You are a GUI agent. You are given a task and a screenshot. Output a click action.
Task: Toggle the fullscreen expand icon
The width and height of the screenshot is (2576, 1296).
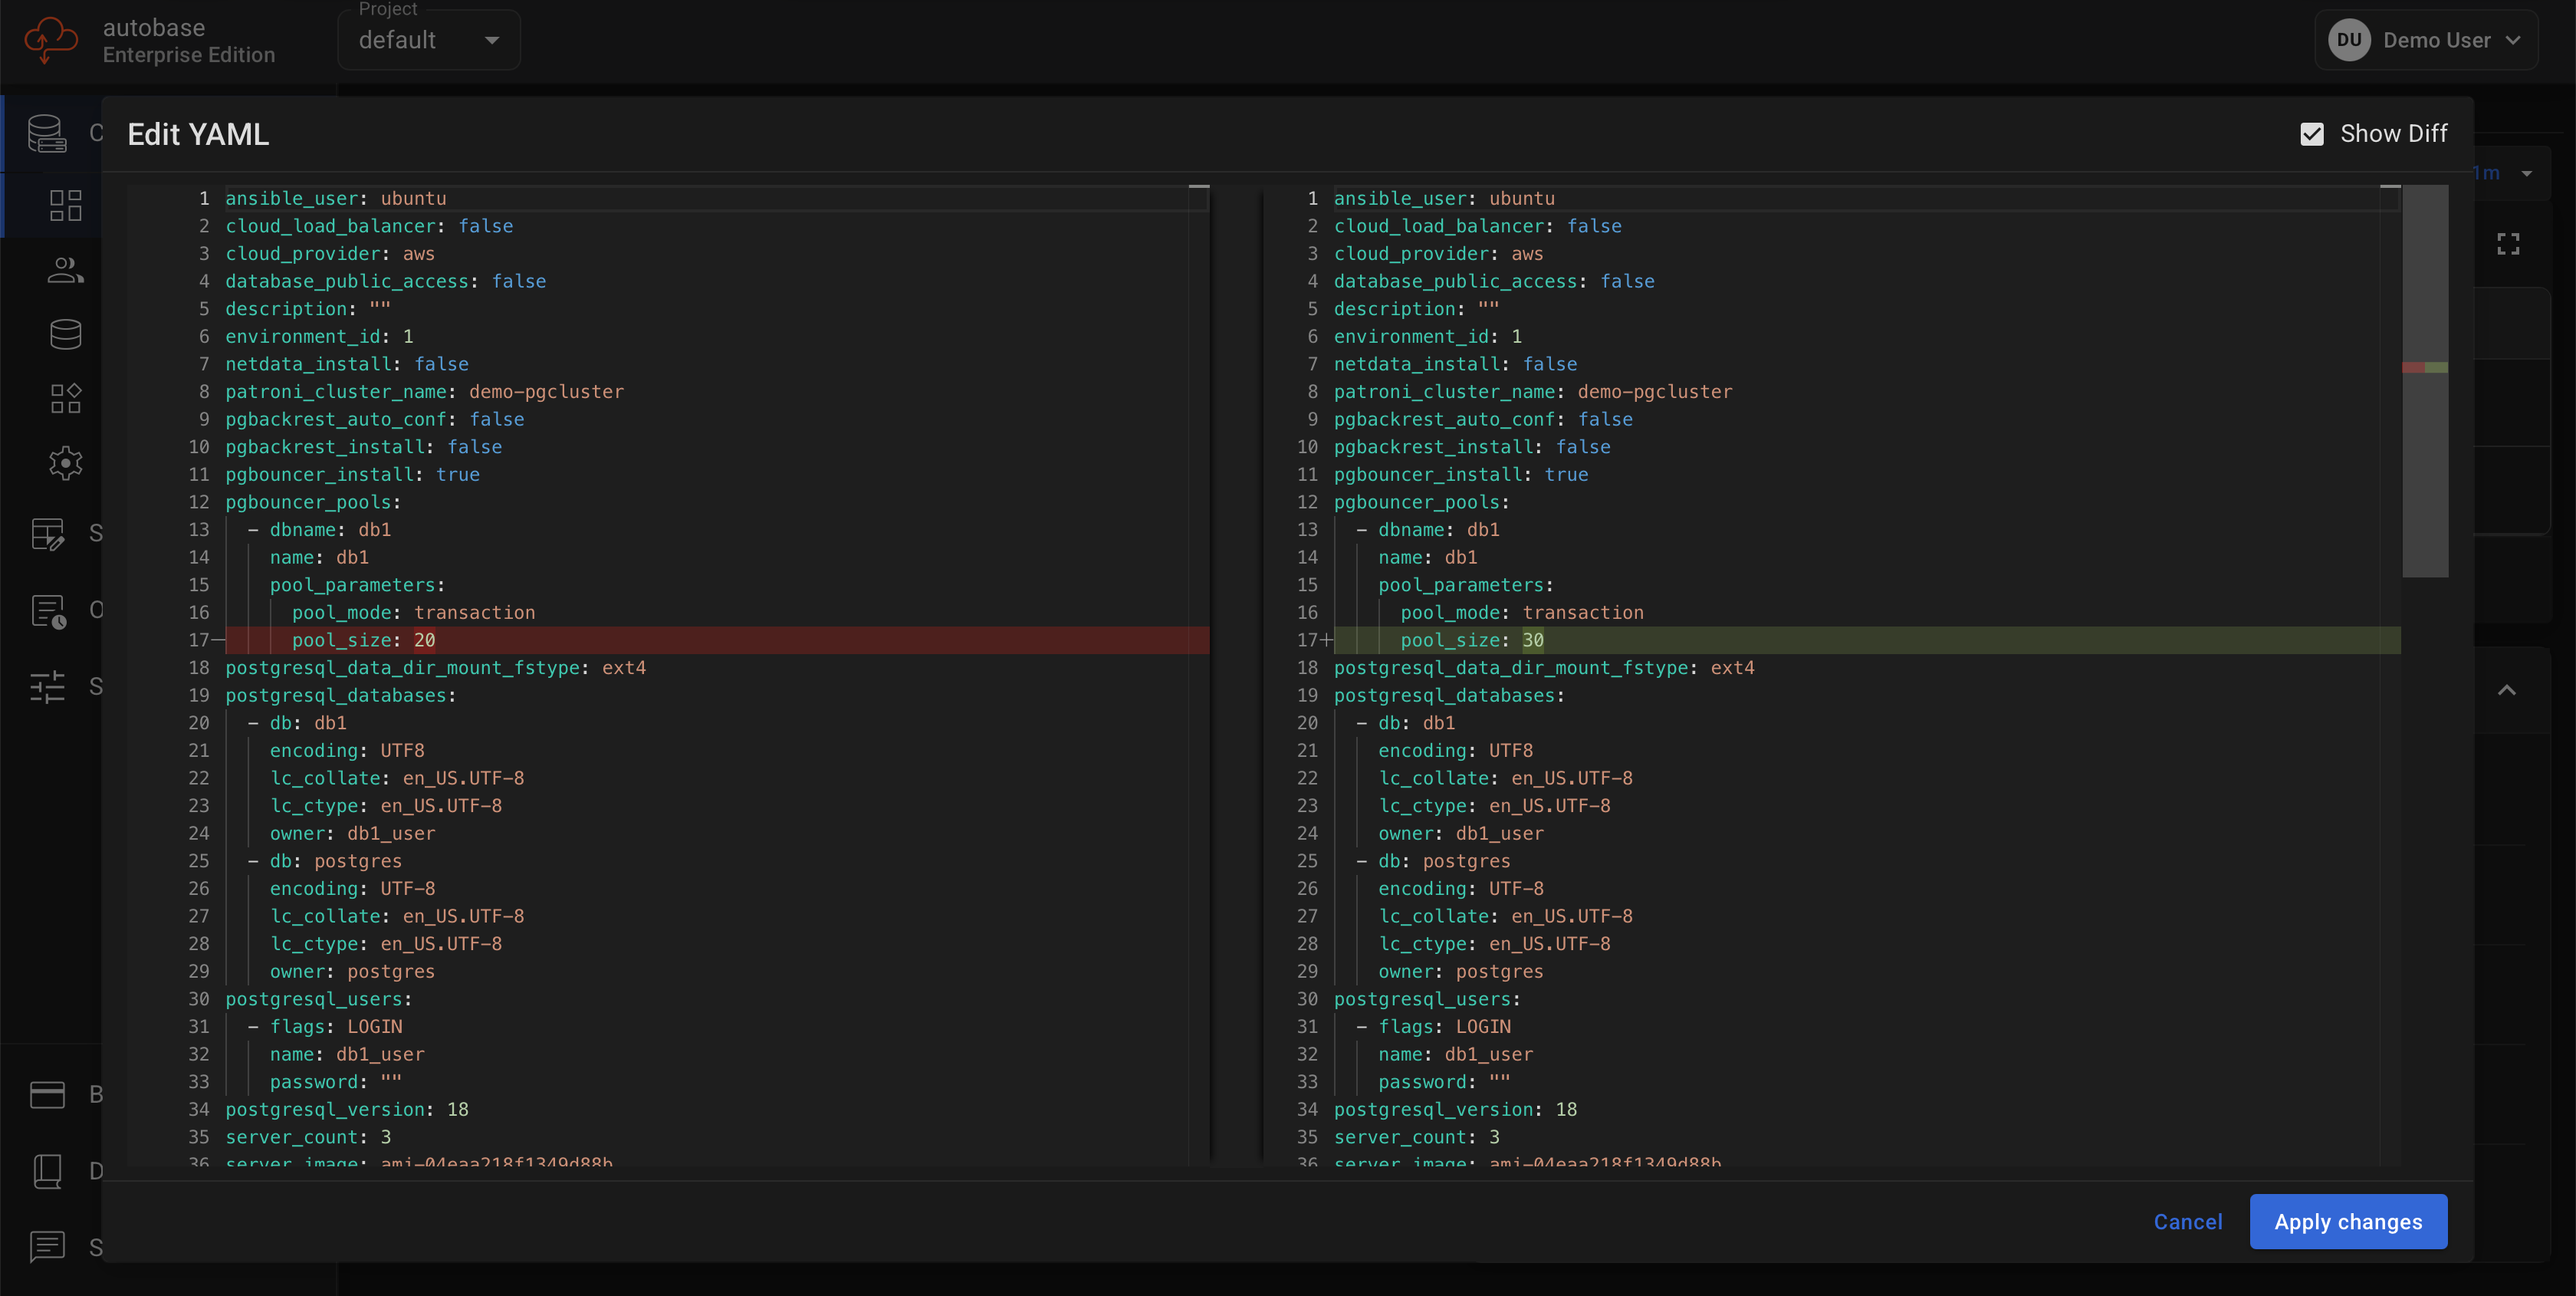[2508, 244]
